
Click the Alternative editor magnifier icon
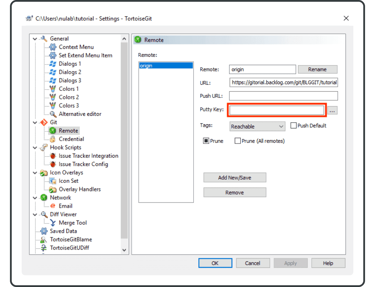pyautogui.click(x=53, y=114)
